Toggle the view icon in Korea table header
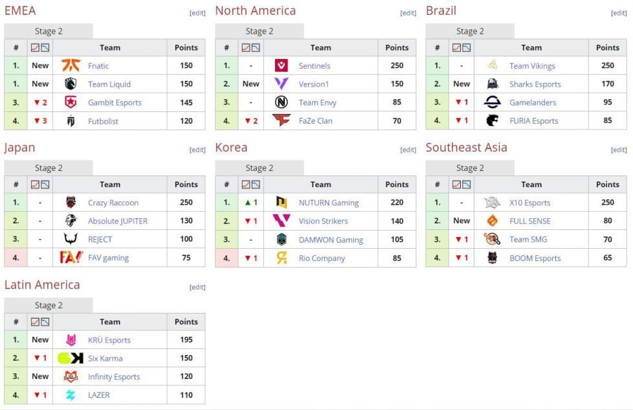Viewport: 633px width, 410px height. point(247,184)
